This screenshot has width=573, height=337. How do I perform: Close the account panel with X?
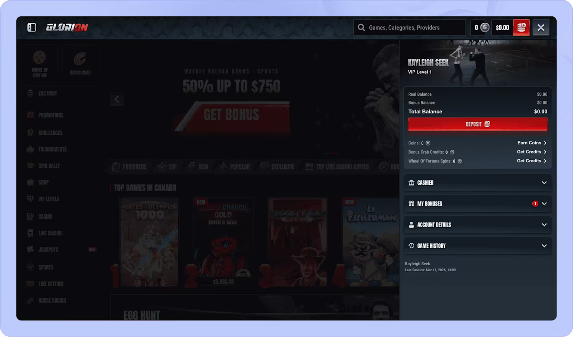[x=541, y=28]
